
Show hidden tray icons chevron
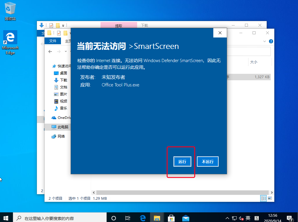tap(227, 218)
